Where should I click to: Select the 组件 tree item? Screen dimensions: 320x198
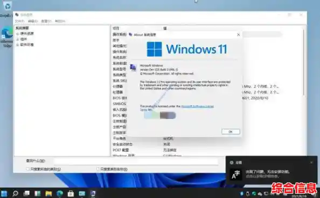(24, 39)
